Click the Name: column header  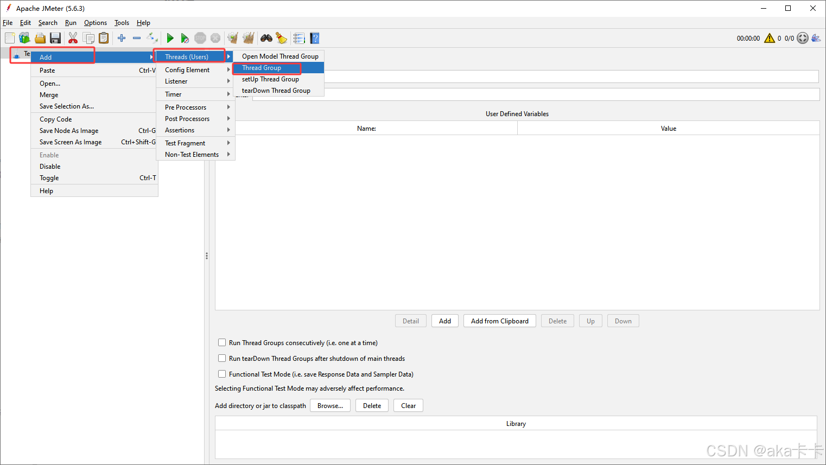366,129
